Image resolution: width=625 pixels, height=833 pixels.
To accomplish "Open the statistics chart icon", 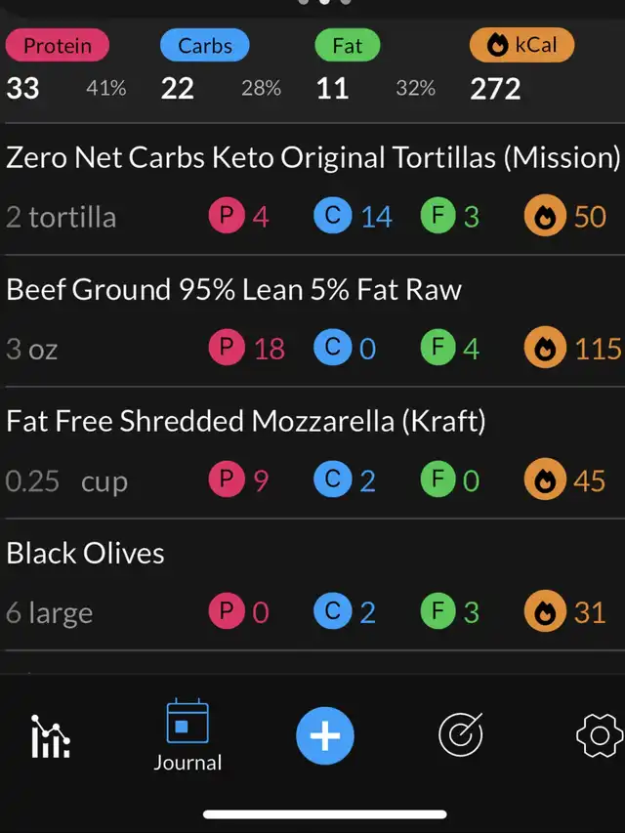I will [x=50, y=736].
